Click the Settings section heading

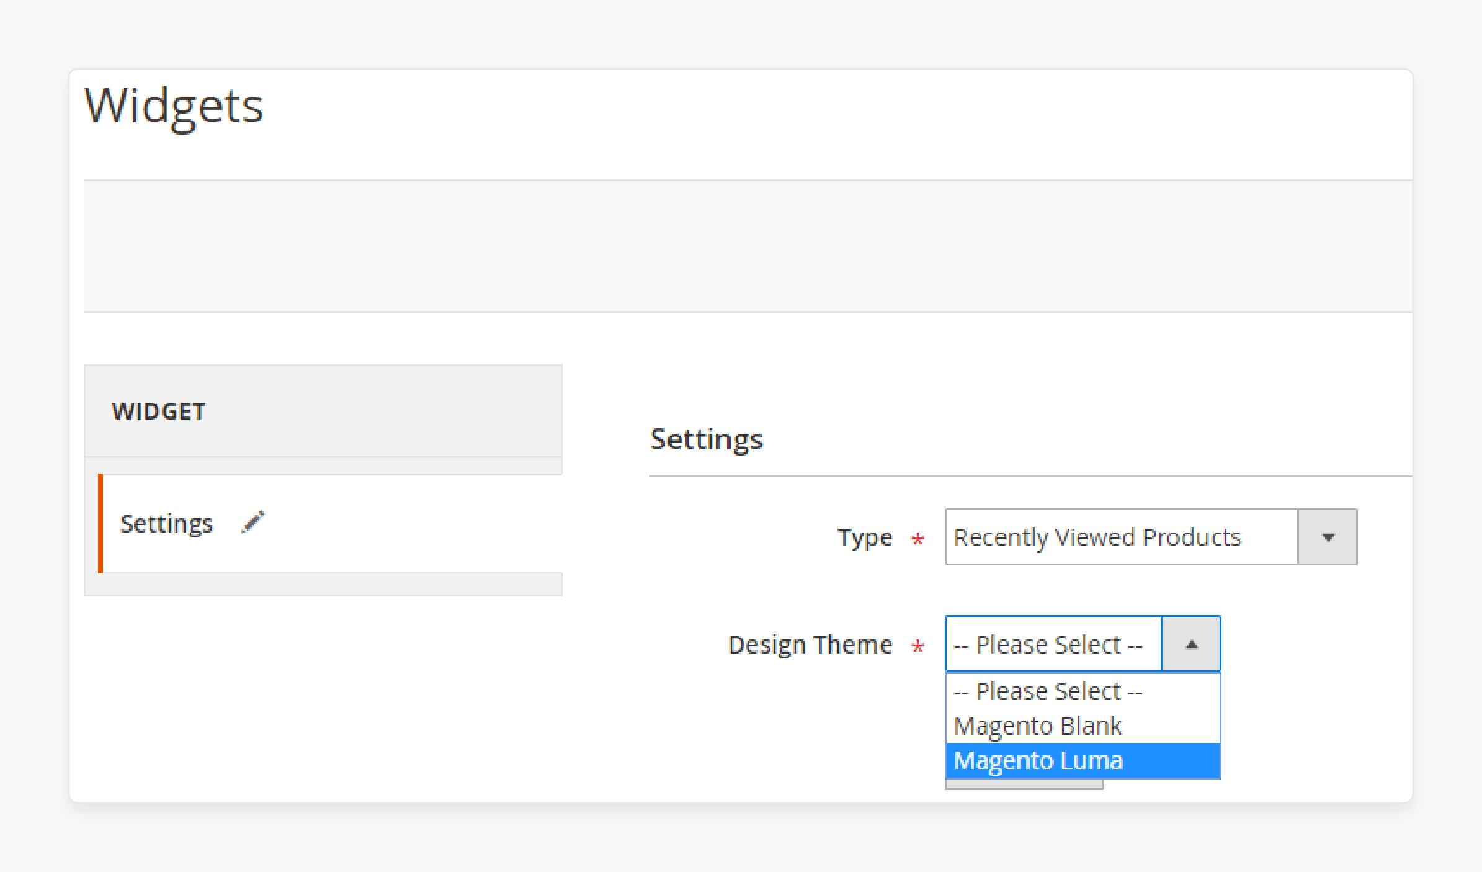click(x=706, y=440)
